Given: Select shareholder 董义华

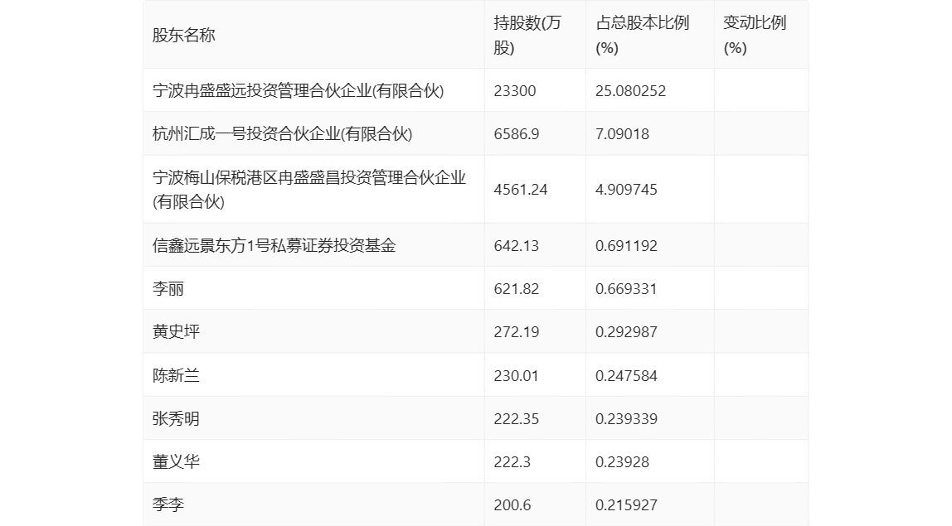Looking at the screenshot, I should [176, 461].
